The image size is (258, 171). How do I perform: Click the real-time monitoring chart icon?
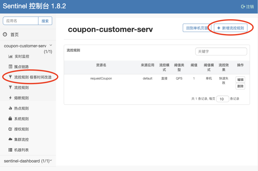click(10, 56)
